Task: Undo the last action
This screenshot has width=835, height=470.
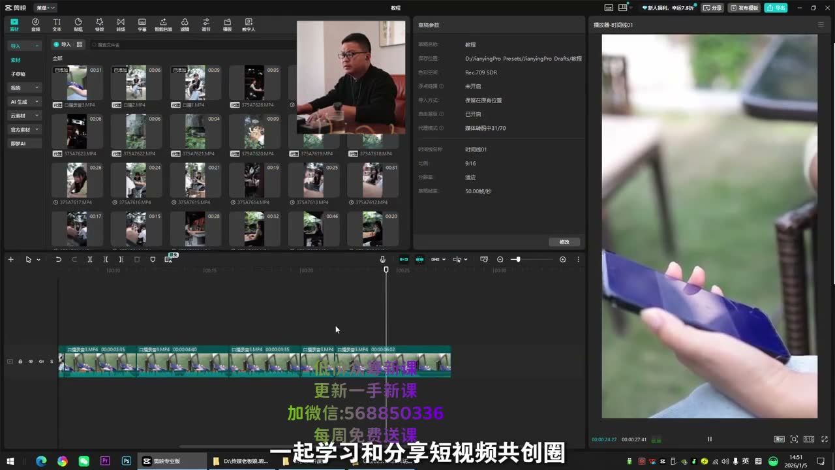Action: pyautogui.click(x=58, y=259)
